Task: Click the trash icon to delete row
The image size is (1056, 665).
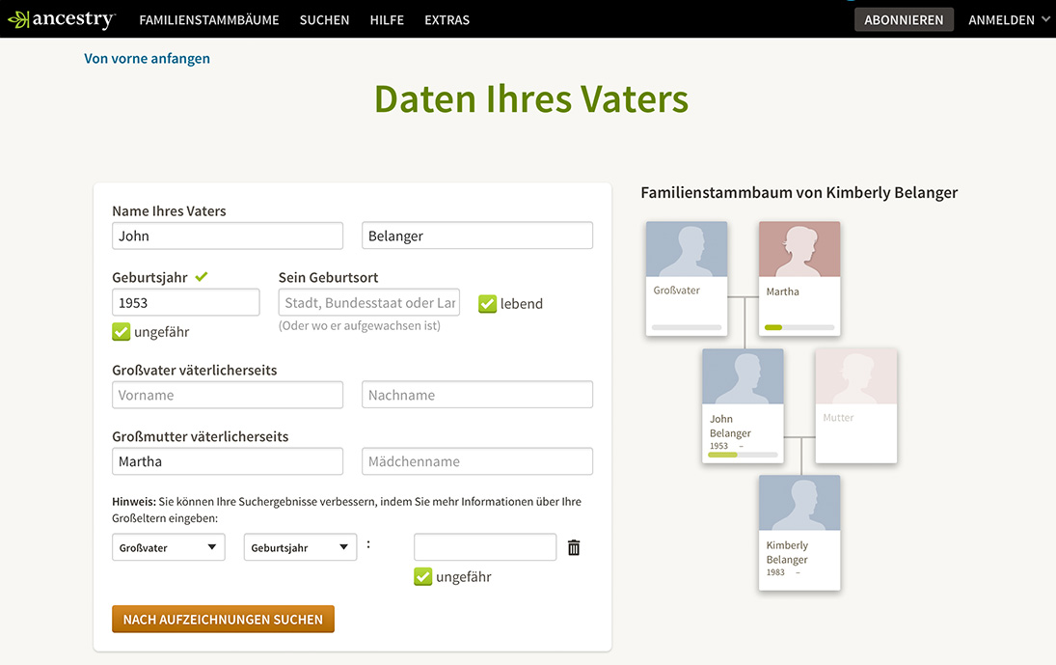Action: [x=574, y=548]
